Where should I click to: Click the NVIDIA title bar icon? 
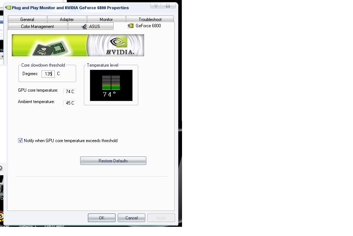pyautogui.click(x=8, y=7)
